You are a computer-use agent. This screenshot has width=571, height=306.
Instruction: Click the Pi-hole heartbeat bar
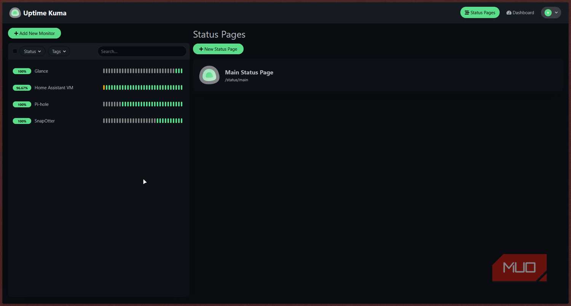(x=143, y=104)
